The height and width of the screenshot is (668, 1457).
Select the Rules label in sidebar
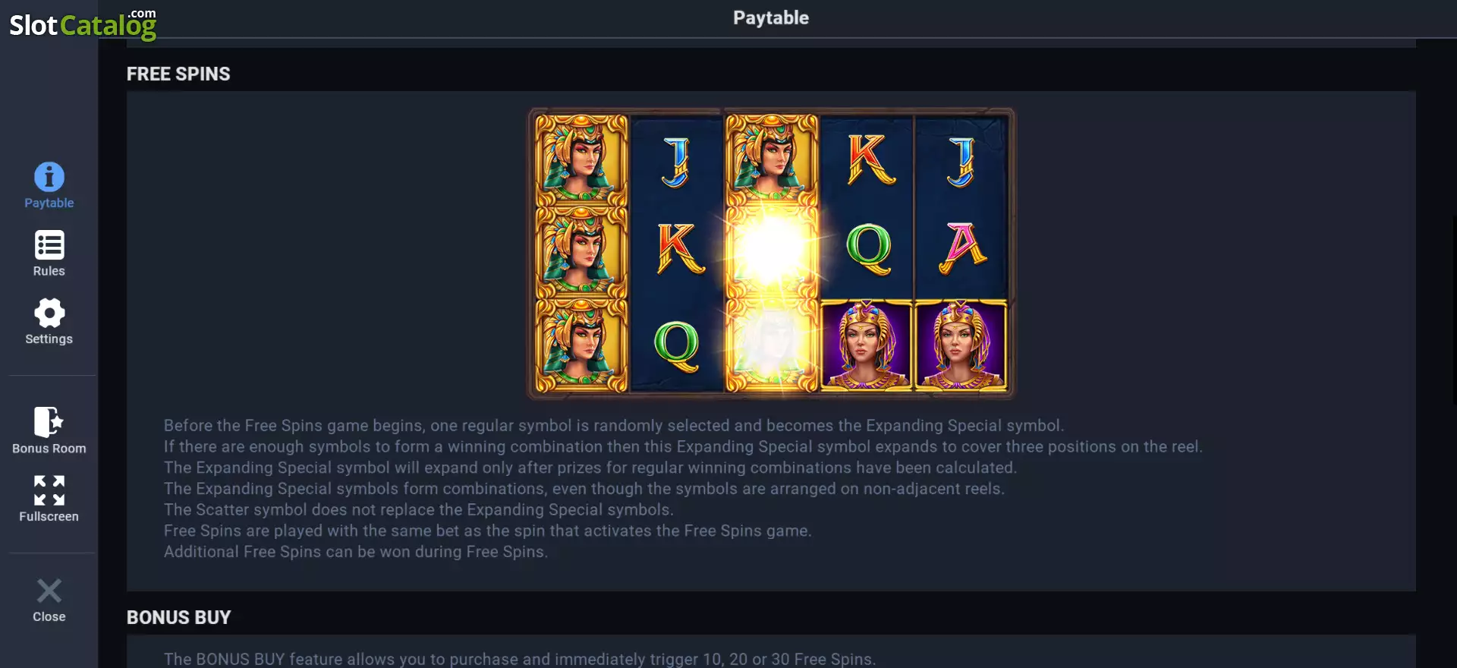[49, 271]
